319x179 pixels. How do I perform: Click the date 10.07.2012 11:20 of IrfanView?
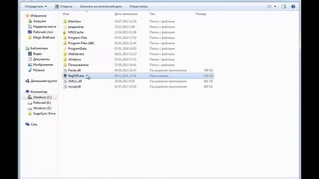click(x=125, y=21)
